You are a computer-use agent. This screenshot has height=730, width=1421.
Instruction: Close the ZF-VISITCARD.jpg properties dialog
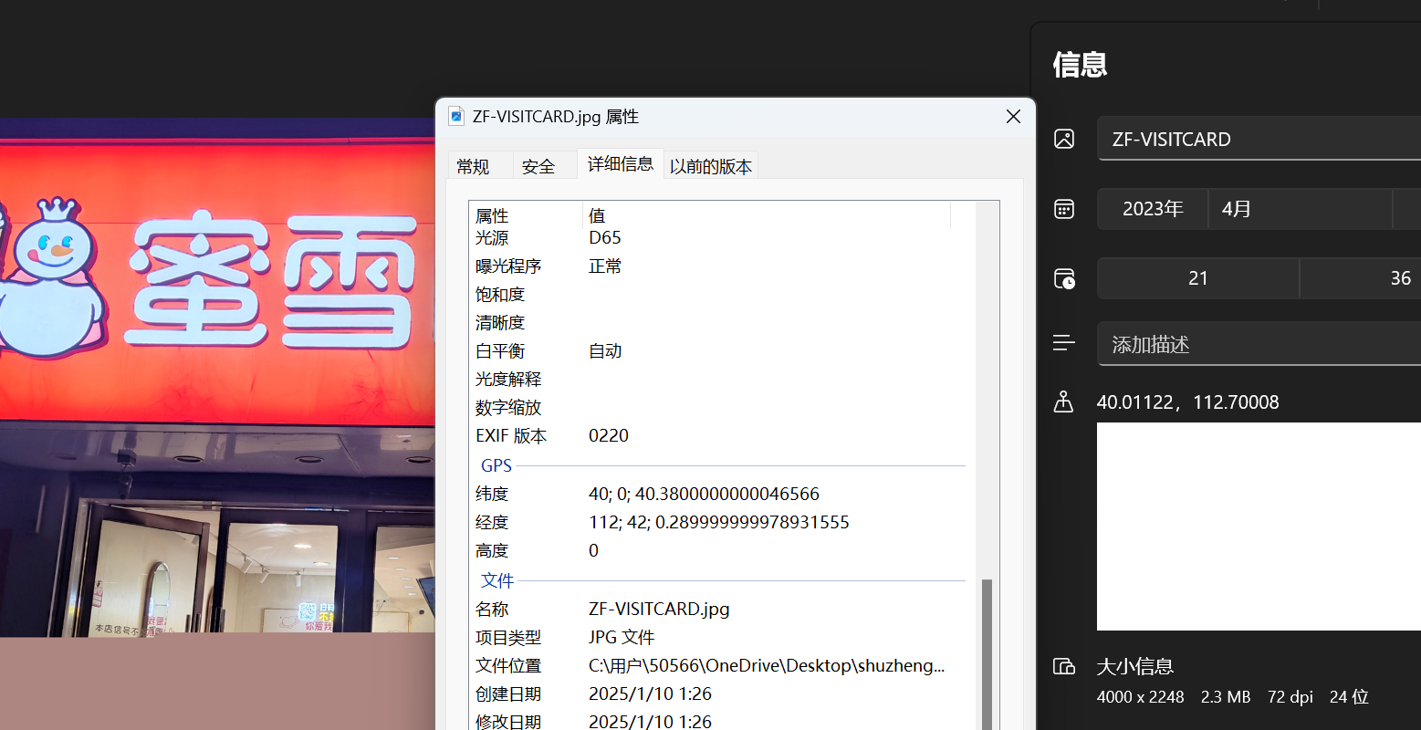tap(1013, 116)
